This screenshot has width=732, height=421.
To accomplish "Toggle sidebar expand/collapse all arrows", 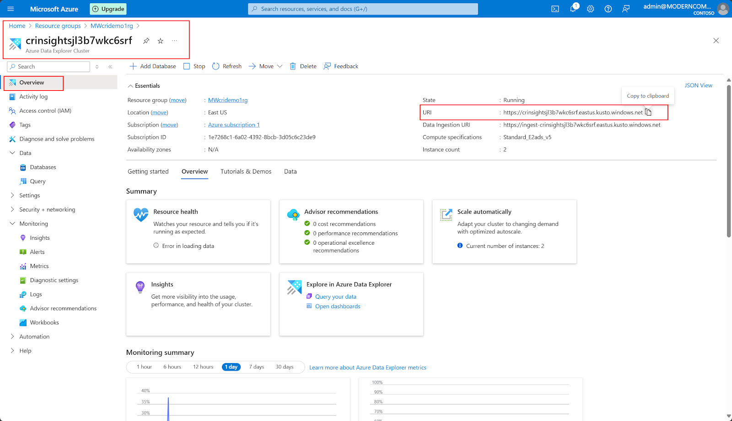I will point(97,67).
